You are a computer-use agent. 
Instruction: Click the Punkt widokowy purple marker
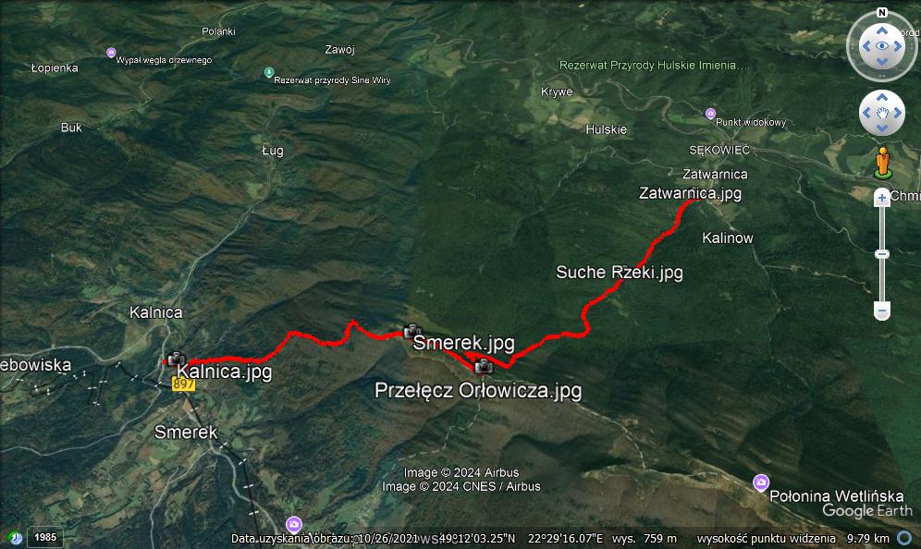(x=710, y=114)
